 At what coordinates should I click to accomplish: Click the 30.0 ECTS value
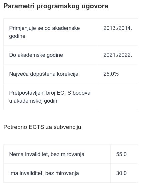pyautogui.click(x=121, y=173)
